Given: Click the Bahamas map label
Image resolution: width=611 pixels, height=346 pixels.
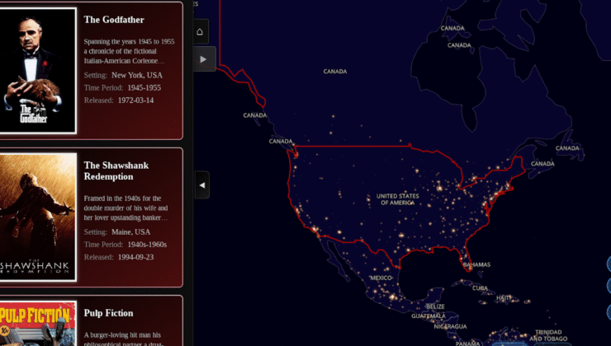Looking at the screenshot, I should click(x=476, y=265).
